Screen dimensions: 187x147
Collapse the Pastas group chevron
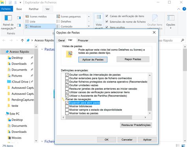coord(42,50)
